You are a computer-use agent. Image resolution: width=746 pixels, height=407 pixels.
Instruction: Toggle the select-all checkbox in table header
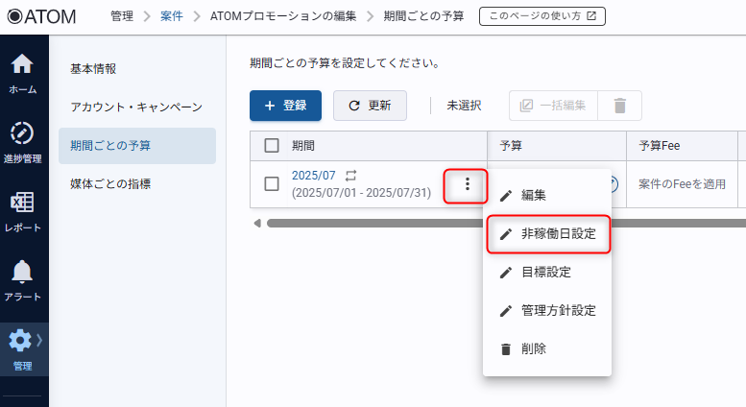pos(272,145)
